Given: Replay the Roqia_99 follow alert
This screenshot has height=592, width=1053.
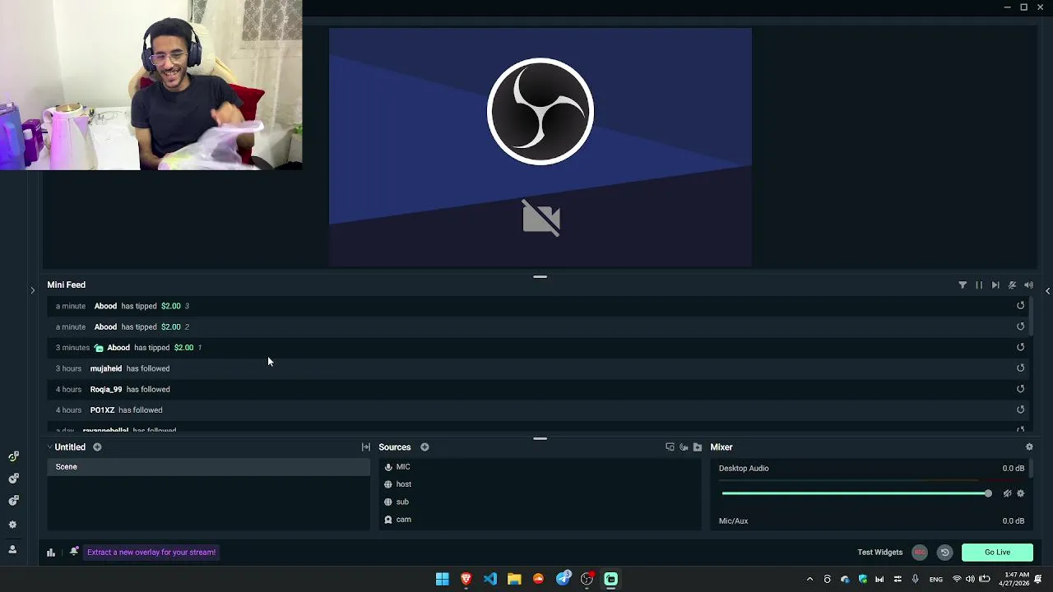Looking at the screenshot, I should [x=1020, y=389].
